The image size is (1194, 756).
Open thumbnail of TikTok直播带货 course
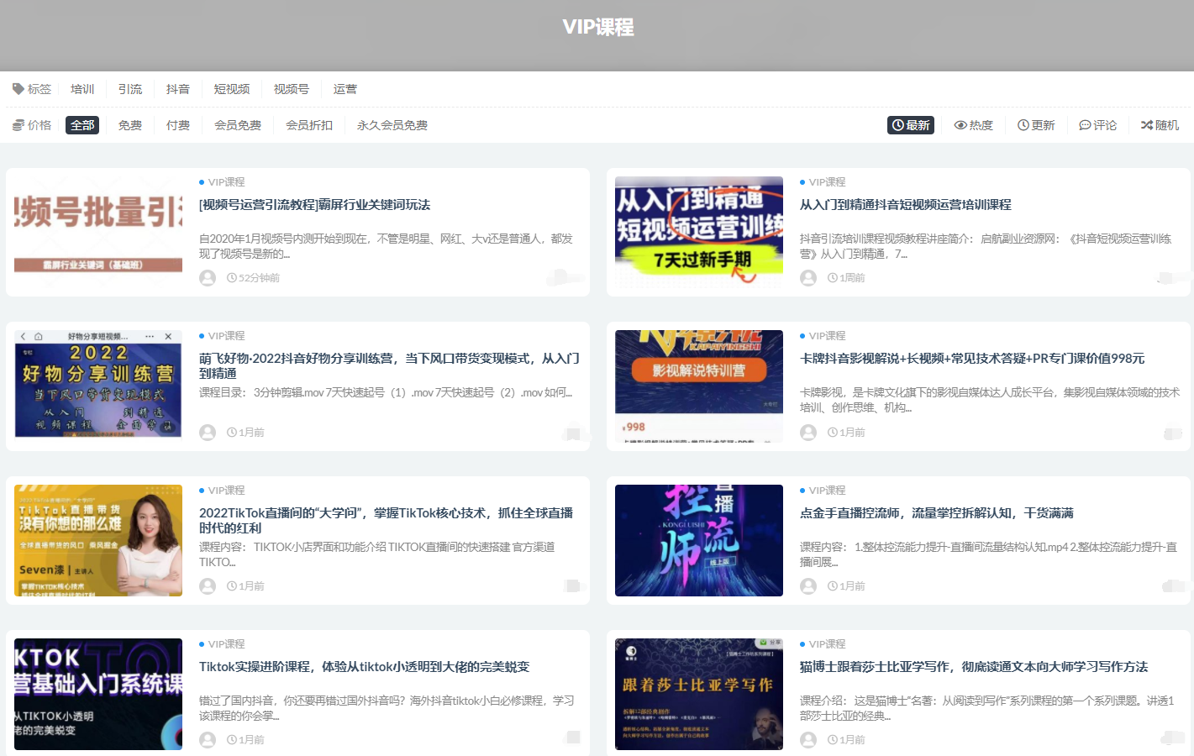coord(98,540)
